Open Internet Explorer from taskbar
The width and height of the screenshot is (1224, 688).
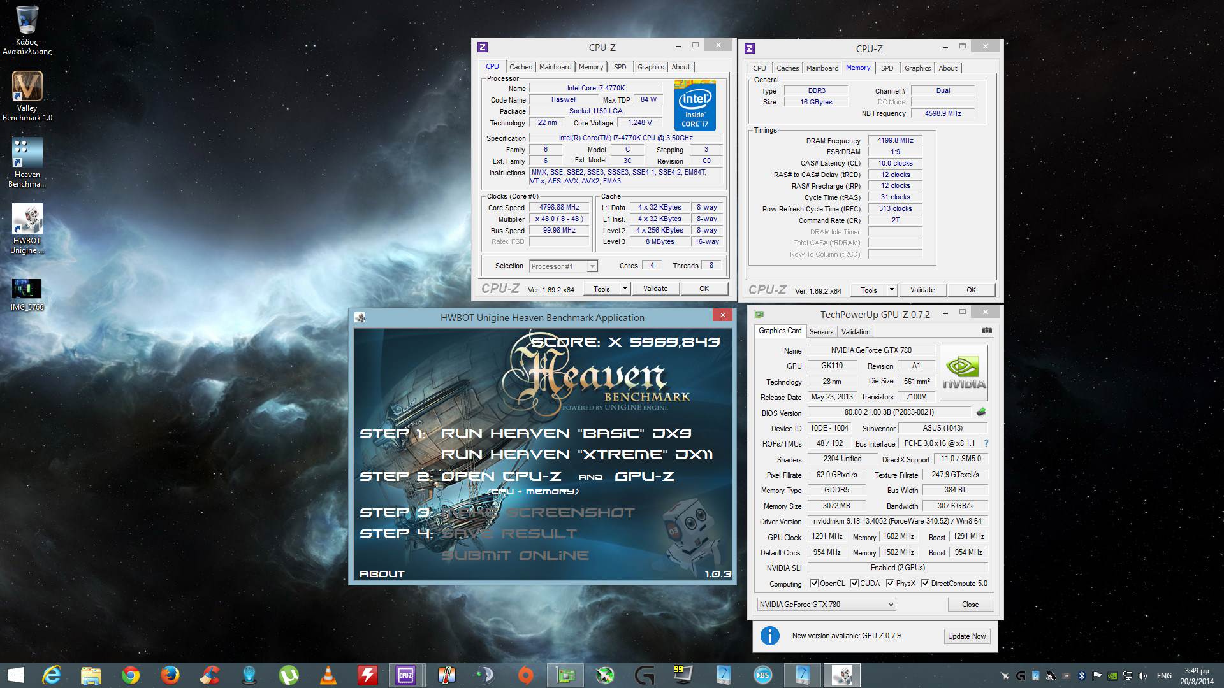point(51,675)
